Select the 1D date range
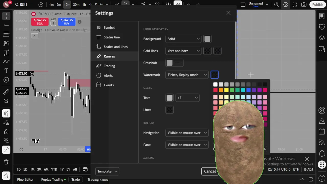This screenshot has height=184, width=327. (x=19, y=169)
